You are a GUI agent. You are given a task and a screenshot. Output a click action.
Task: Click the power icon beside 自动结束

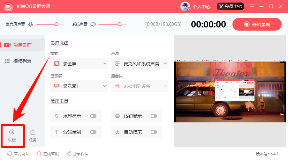[x=117, y=132]
